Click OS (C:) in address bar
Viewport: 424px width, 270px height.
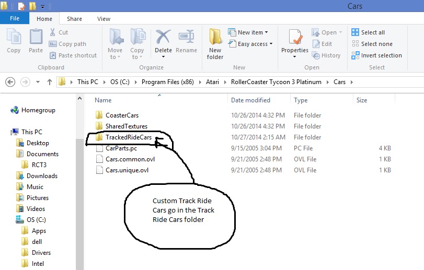[120, 82]
